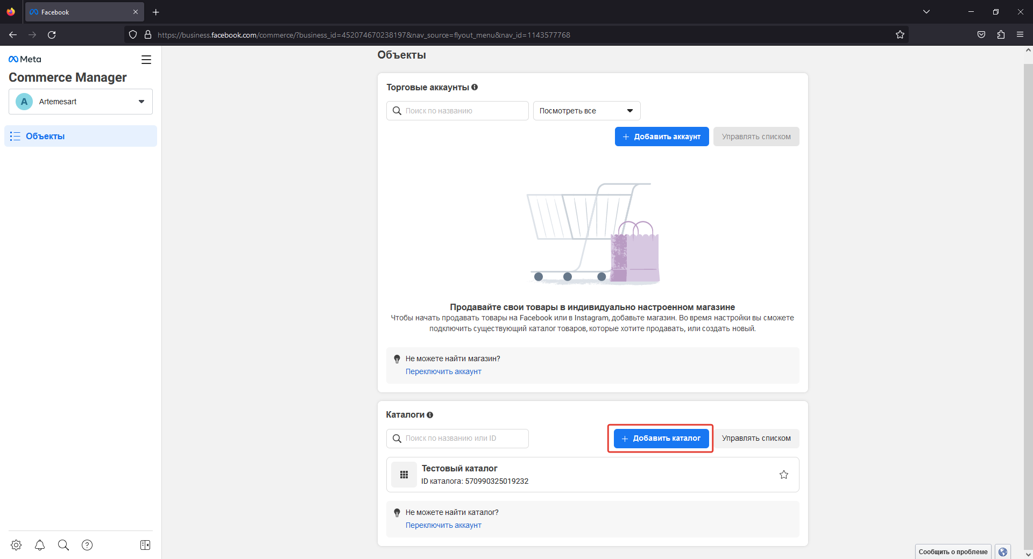
Task: Click info icon next to Каталоги
Action: point(430,415)
